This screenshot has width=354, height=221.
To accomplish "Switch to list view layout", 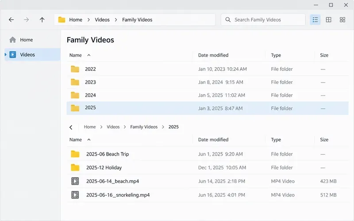I will coord(315,20).
